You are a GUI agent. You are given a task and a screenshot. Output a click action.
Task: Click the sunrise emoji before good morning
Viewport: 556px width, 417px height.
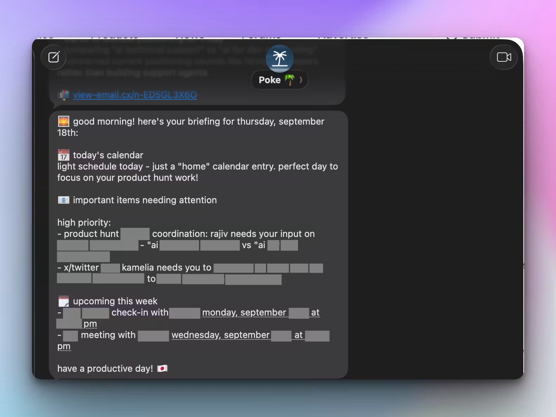coord(64,121)
